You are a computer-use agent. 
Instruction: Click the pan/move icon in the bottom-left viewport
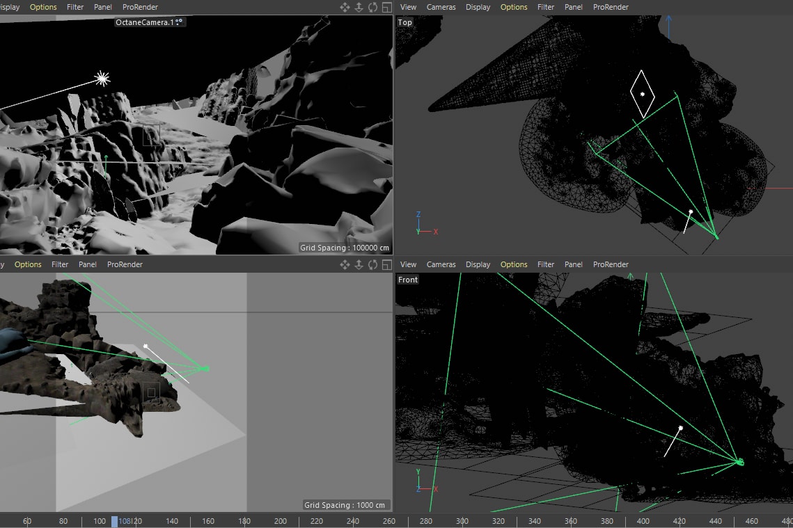(345, 264)
